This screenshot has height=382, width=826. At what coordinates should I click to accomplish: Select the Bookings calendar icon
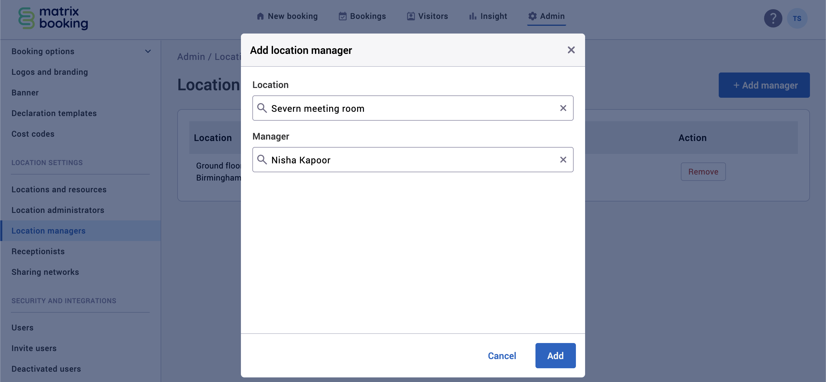[x=342, y=16]
